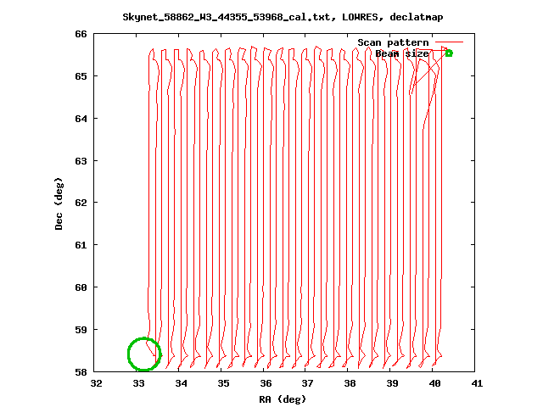Click the 'Dec (deg)' y-axis label

pos(59,203)
